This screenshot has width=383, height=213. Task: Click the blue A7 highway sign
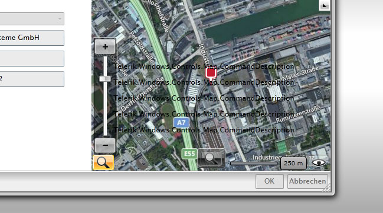pyautogui.click(x=181, y=122)
